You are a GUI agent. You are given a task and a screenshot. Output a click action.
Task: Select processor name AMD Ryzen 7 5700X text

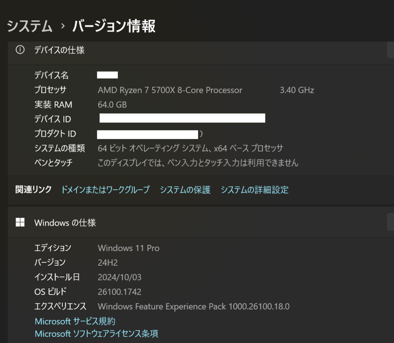pos(170,90)
